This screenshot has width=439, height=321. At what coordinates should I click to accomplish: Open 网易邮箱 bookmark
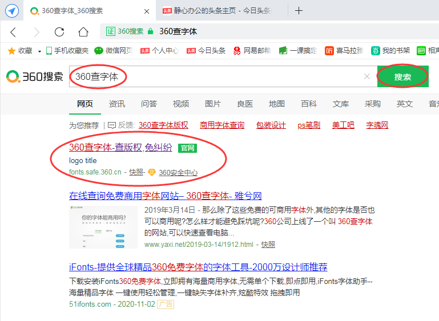coord(252,51)
